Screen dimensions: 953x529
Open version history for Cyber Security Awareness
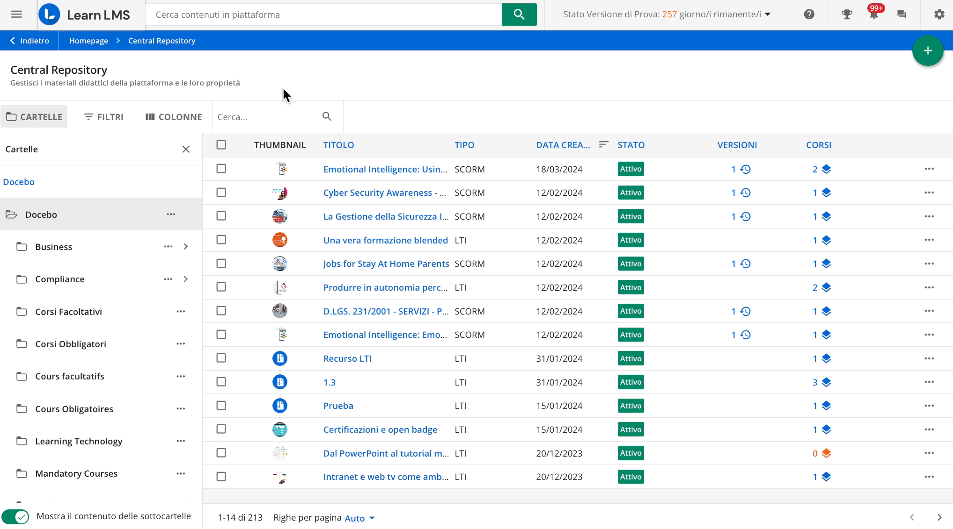click(x=746, y=193)
